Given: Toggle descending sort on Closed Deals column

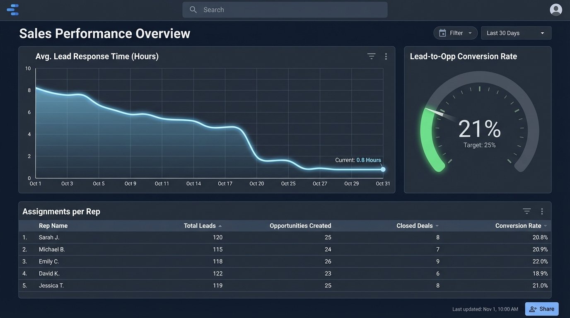Looking at the screenshot, I should [x=437, y=226].
